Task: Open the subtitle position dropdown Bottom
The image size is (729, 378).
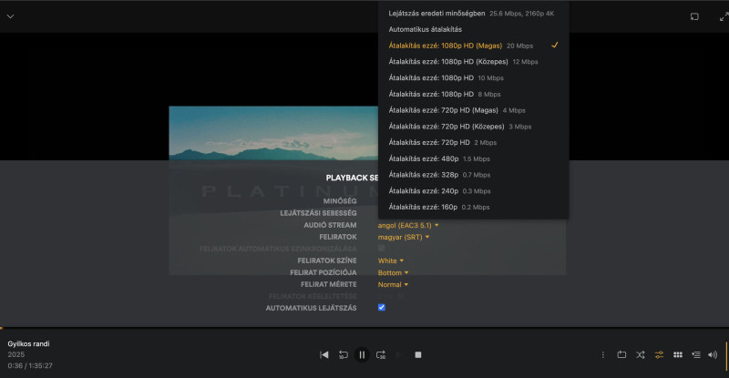Action: [394, 272]
